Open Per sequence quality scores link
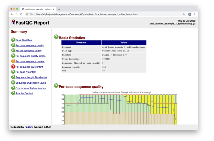The width and height of the screenshot is (214, 141). click(31, 56)
